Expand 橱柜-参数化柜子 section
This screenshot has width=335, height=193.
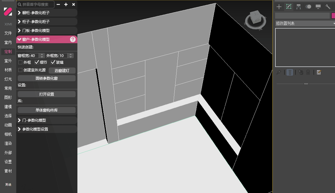coord(47,13)
